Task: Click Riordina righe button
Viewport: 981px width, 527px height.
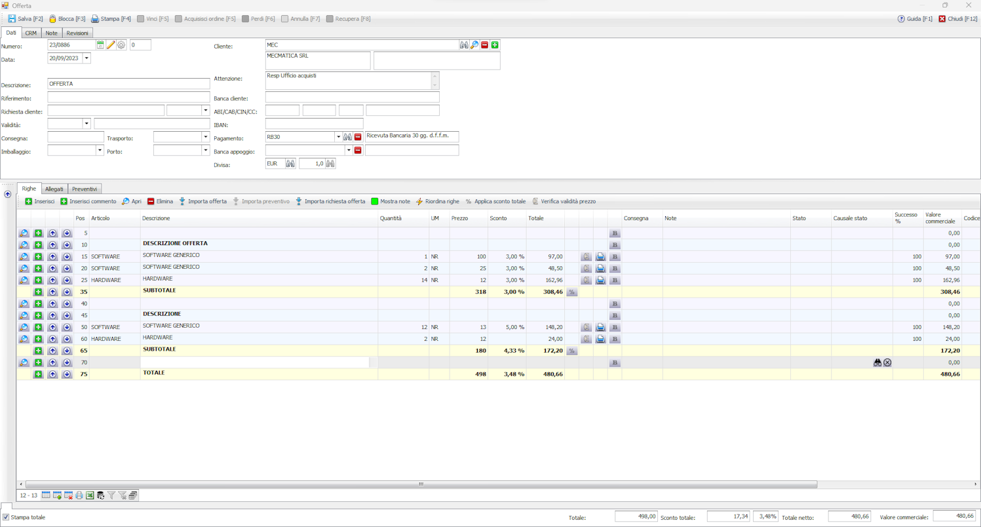Action: [438, 201]
